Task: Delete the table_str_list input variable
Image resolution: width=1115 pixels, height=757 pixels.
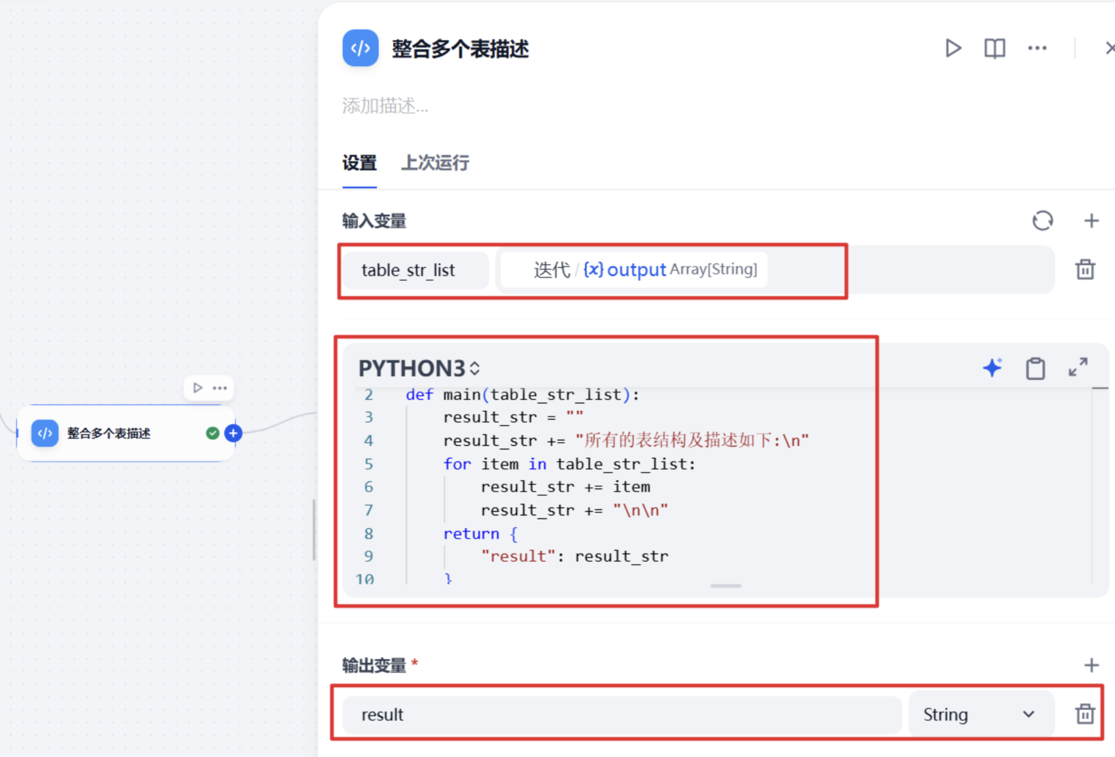Action: click(x=1085, y=269)
